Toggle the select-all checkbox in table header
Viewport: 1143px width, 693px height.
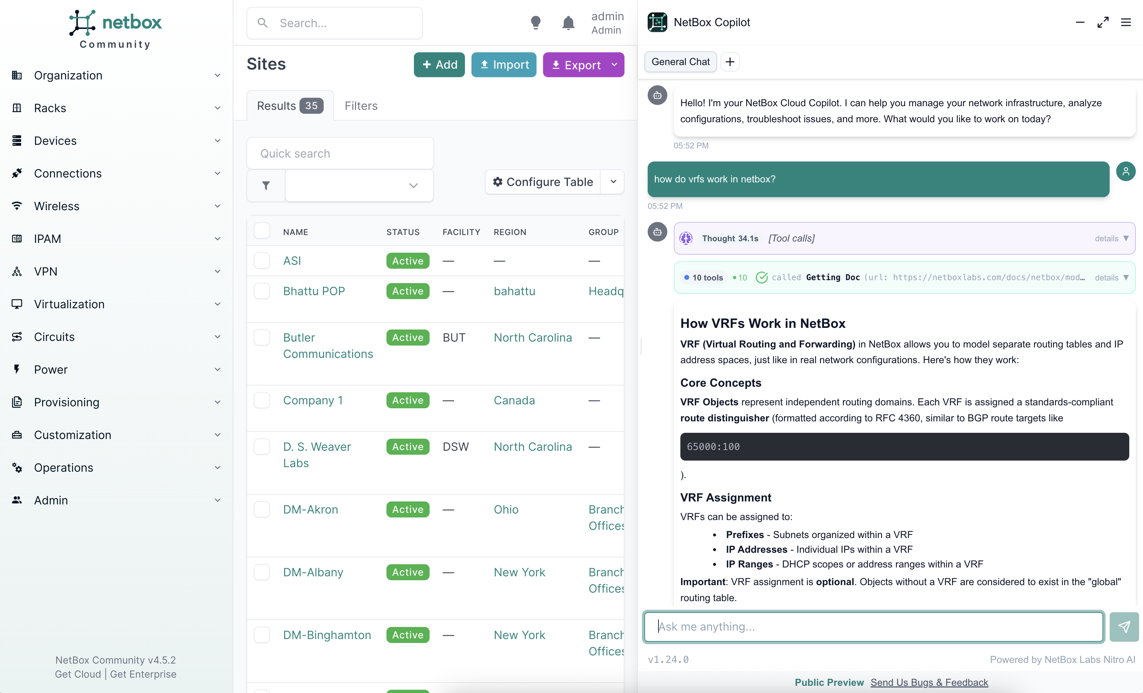(x=262, y=231)
